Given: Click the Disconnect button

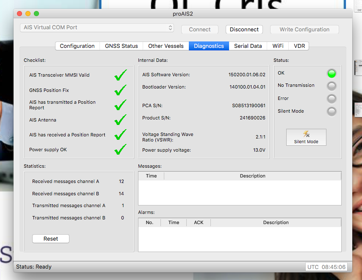Looking at the screenshot, I should (x=244, y=30).
